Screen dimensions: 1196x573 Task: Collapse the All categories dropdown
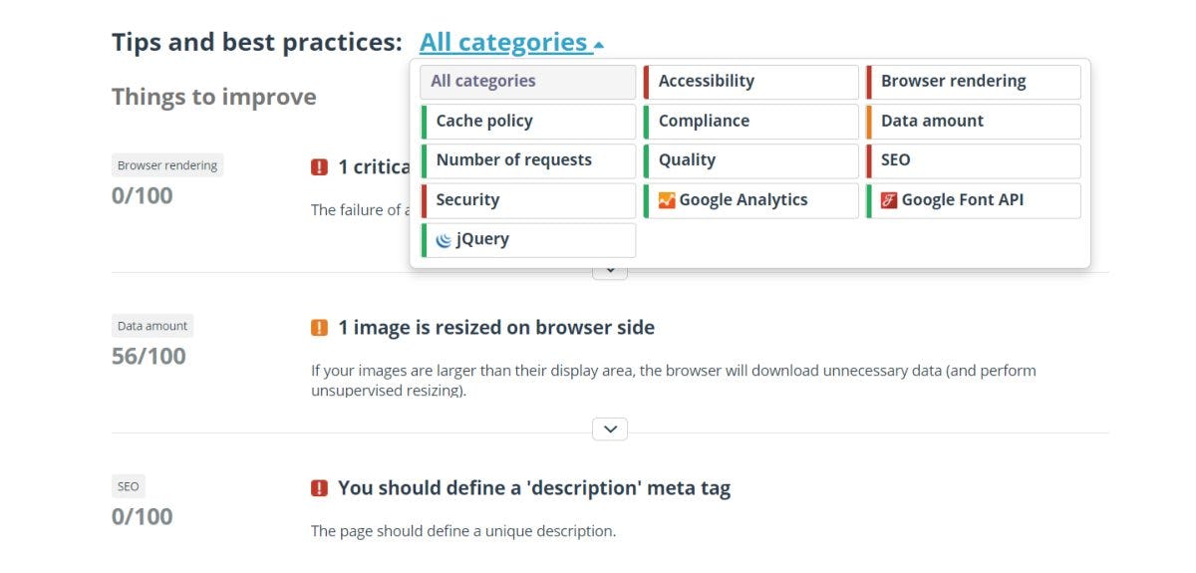(x=511, y=43)
